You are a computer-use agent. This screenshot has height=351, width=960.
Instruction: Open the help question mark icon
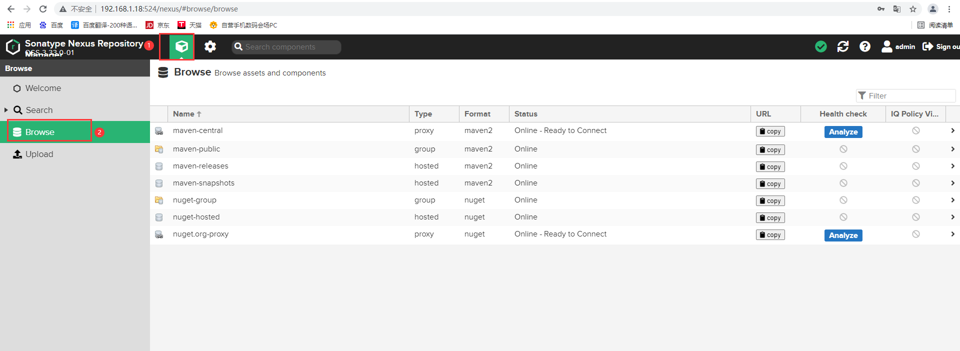point(865,46)
